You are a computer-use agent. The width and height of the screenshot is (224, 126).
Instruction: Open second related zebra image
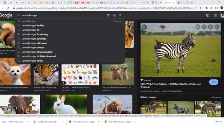(181, 107)
